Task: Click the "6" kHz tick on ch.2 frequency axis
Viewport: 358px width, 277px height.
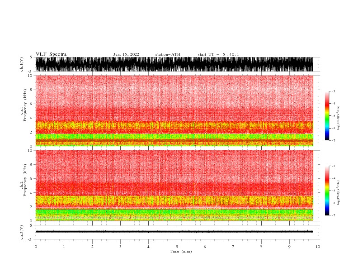Action: (x=31, y=179)
